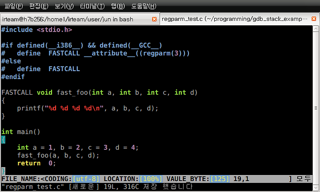Open the 파일(F) menu
Viewport: 320px width, 192px height.
(x=14, y=6)
